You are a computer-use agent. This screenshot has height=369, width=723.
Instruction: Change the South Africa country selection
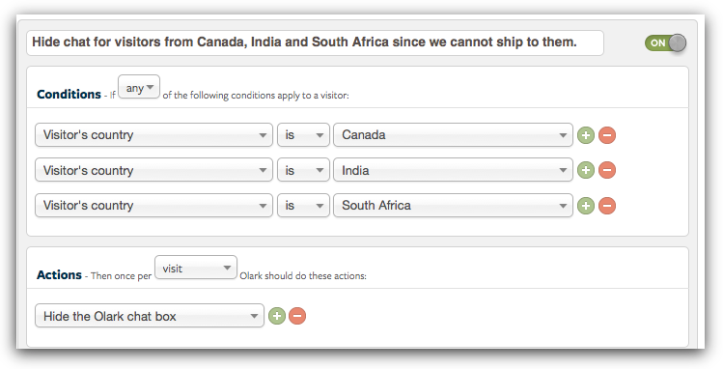[x=453, y=205]
